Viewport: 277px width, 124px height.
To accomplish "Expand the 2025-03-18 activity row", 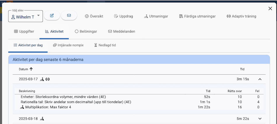I will (x=260, y=118).
